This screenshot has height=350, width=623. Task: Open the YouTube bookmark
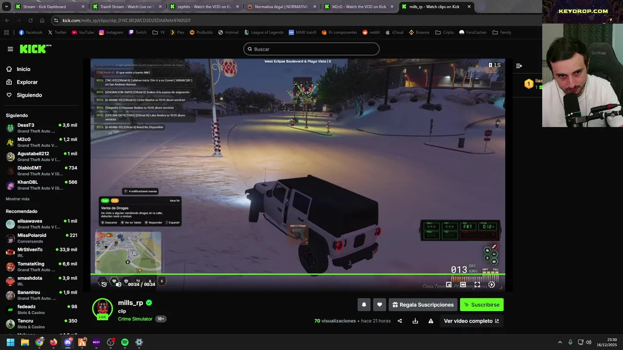point(83,33)
